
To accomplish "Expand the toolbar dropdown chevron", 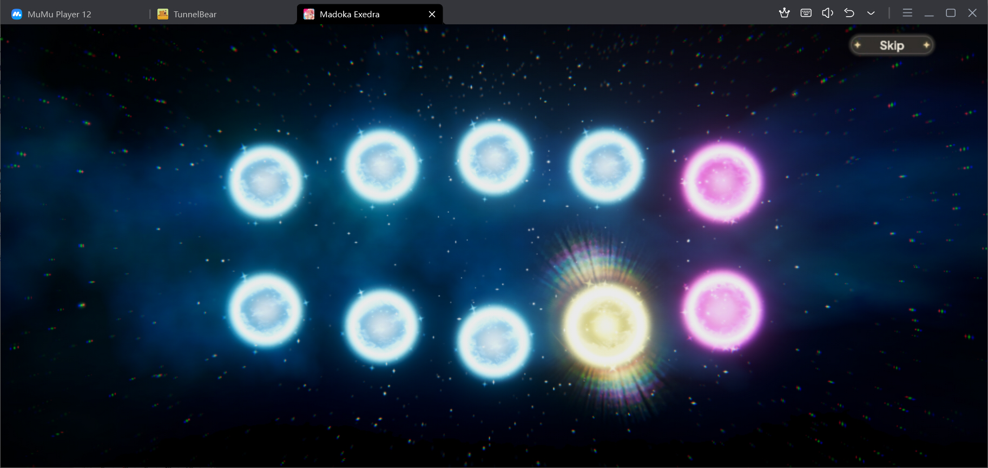I will point(871,13).
